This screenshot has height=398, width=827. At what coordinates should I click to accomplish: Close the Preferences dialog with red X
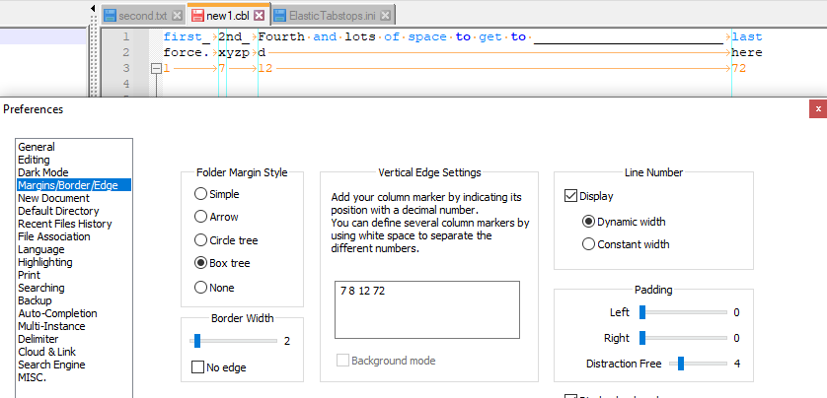point(816,108)
